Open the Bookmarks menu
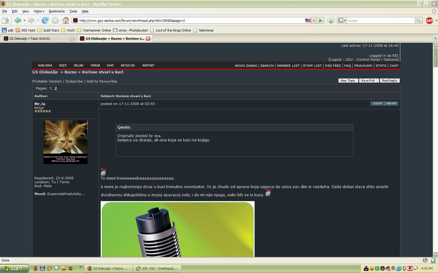 click(x=57, y=11)
